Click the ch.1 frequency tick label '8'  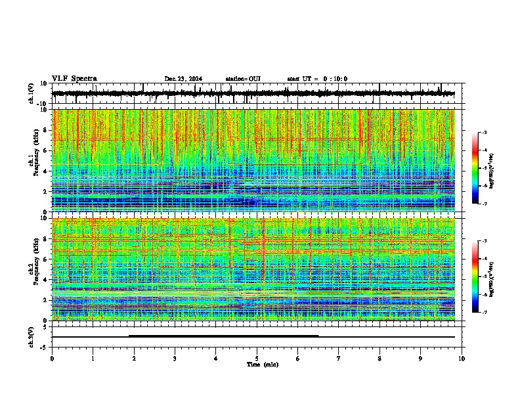(46, 130)
